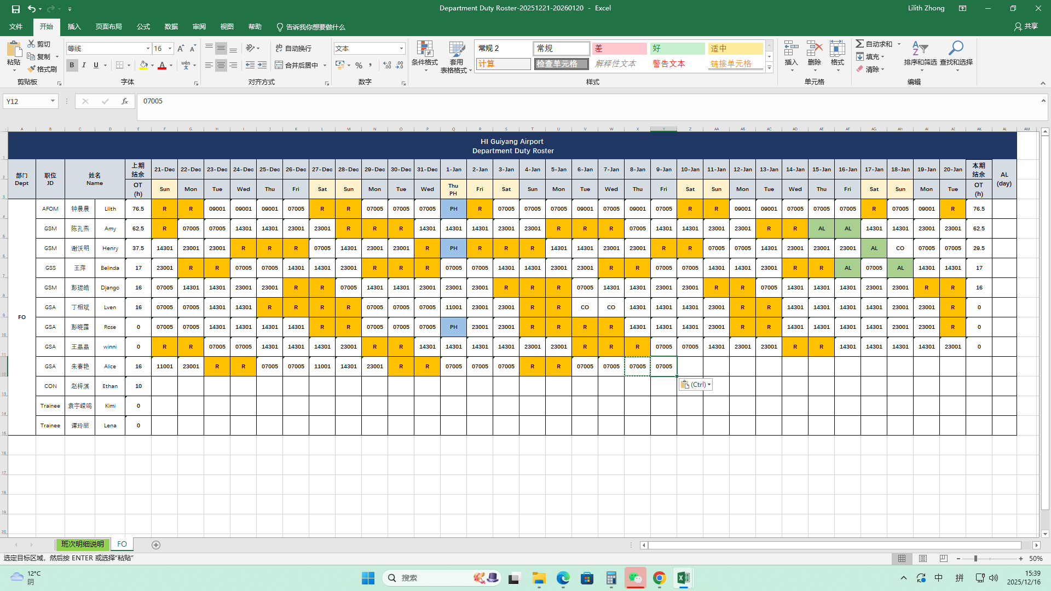Click the Increase Font Size icon
1051x591 pixels.
181,49
